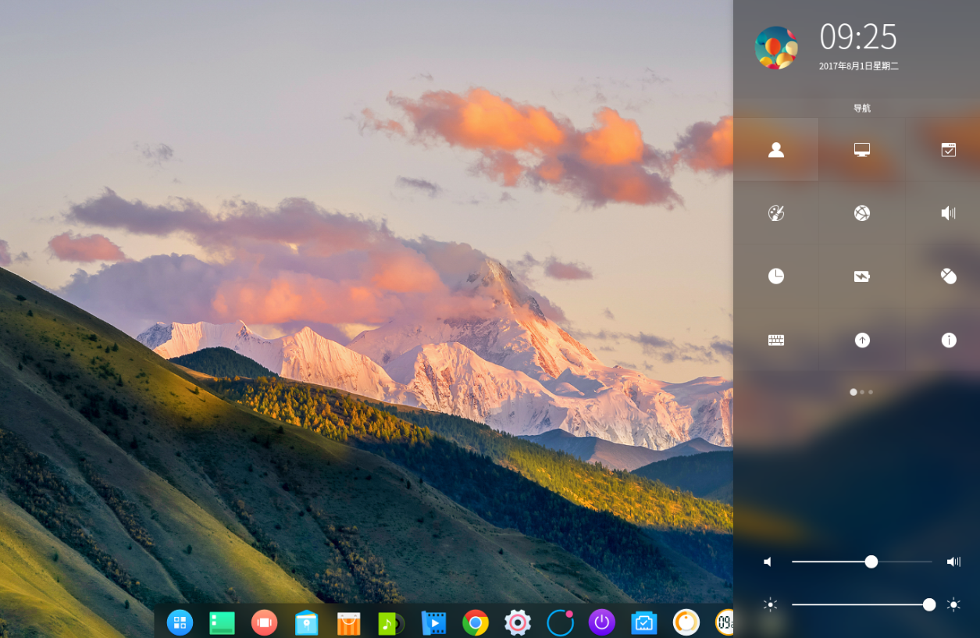The height and width of the screenshot is (638, 980).
Task: Click the volume slider handle
Action: point(871,561)
